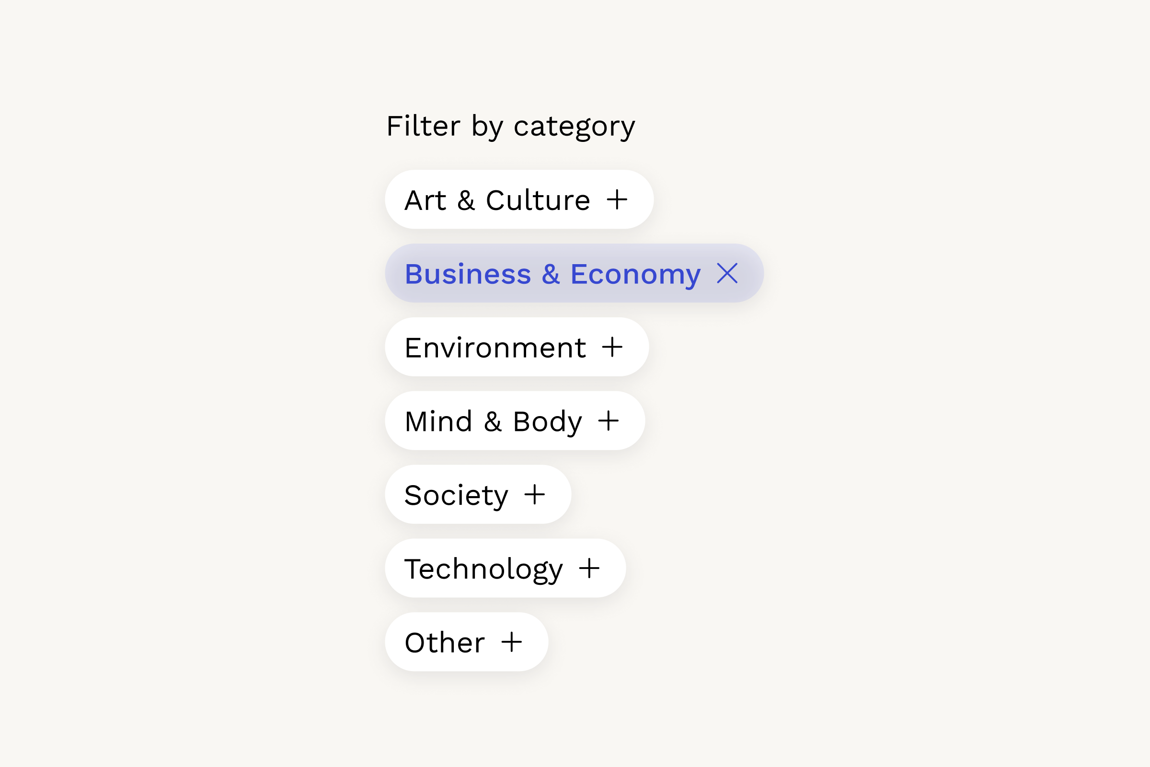
Task: Enable the Environment category label
Action: (x=495, y=348)
